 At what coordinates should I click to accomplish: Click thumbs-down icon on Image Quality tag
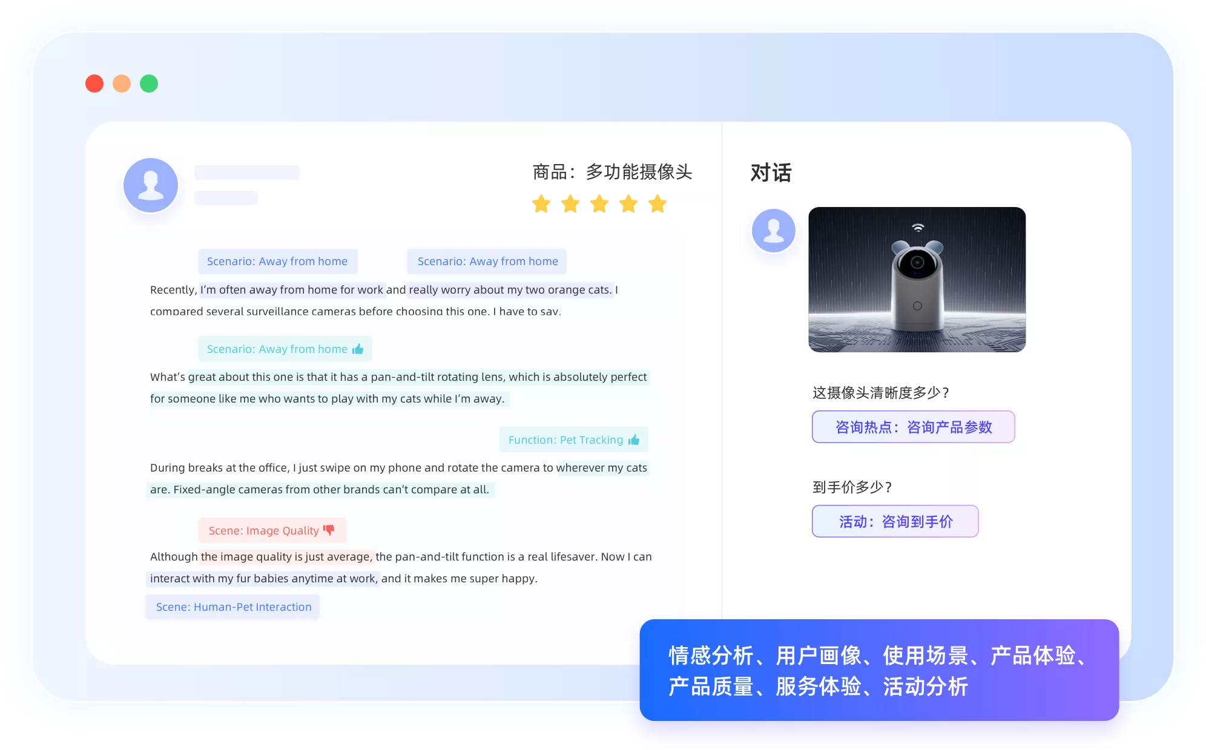(x=329, y=530)
